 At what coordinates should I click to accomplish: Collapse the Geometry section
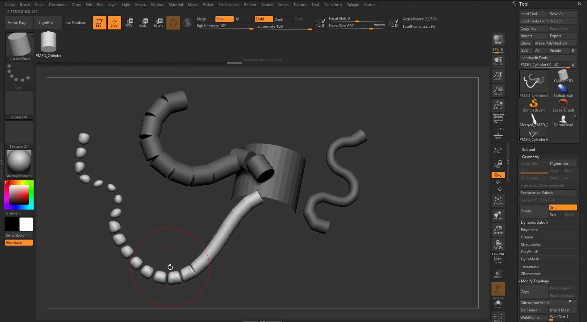click(x=530, y=157)
